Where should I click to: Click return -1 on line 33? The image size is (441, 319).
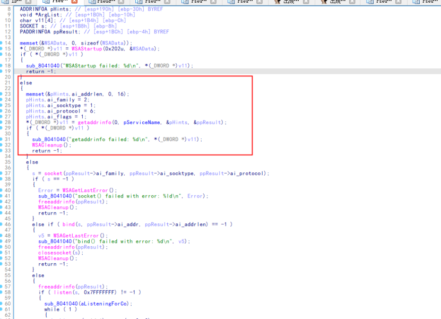(47, 151)
